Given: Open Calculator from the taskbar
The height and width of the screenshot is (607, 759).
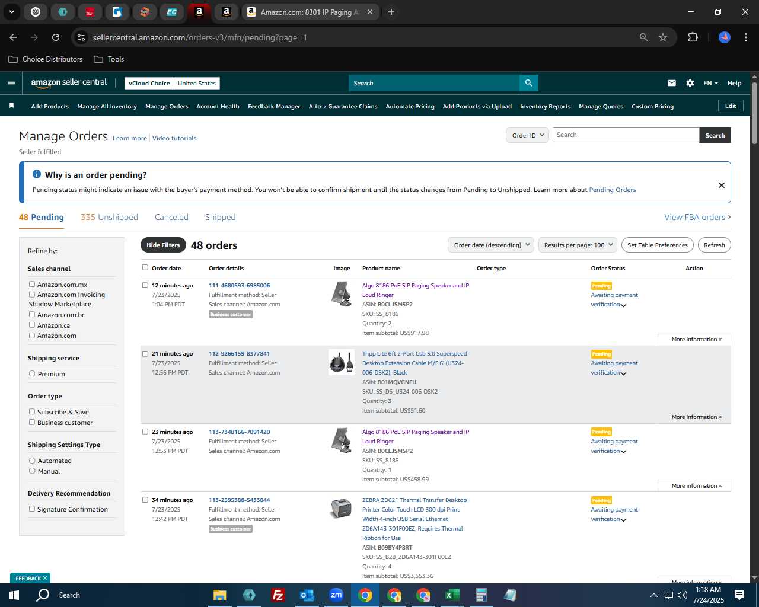Looking at the screenshot, I should (481, 595).
